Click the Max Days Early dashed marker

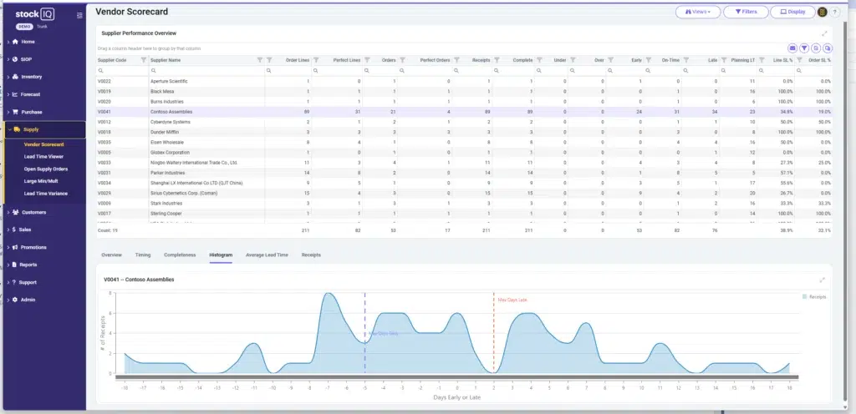click(x=364, y=332)
